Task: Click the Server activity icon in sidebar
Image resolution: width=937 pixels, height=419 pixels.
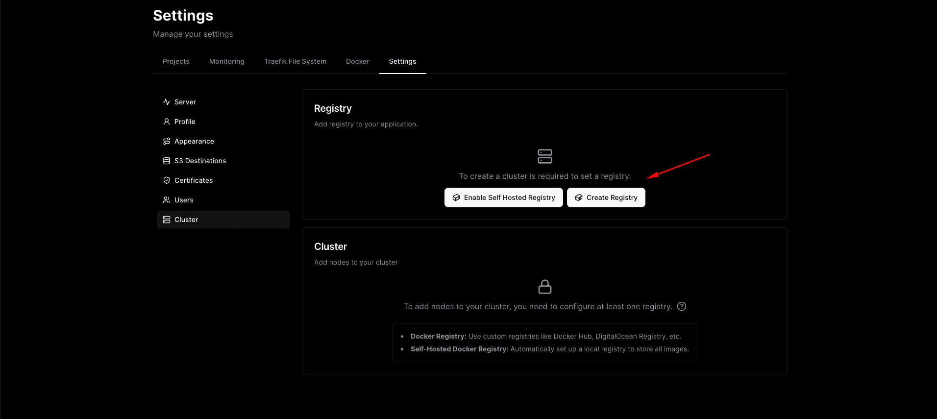Action: pos(167,102)
